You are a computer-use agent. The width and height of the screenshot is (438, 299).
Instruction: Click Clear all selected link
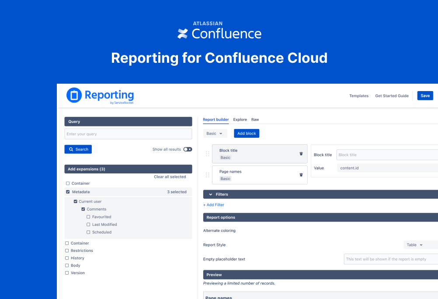coord(170,177)
